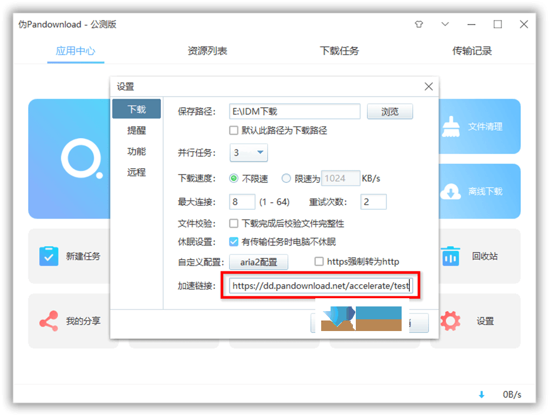Screen dimensions: 549x416
Task: Click the My Share red icon
Action: point(49,320)
